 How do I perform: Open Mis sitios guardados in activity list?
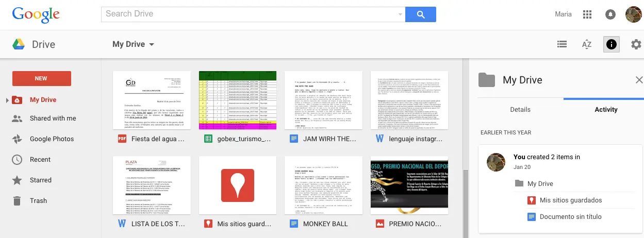pos(571,200)
